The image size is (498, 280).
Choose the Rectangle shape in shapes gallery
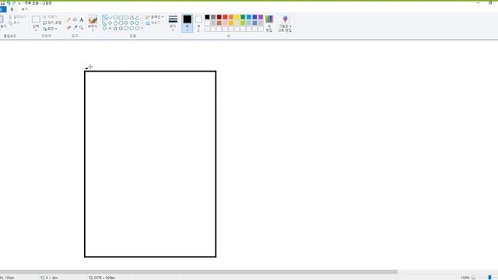(121, 17)
